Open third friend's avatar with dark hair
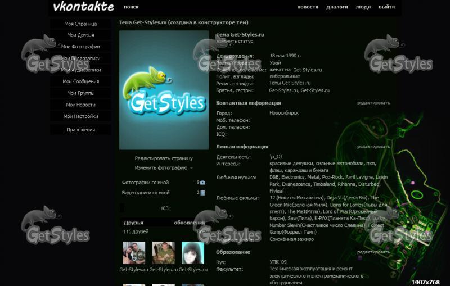Image resolution: width=450 pixels, height=286 pixels. point(193,253)
